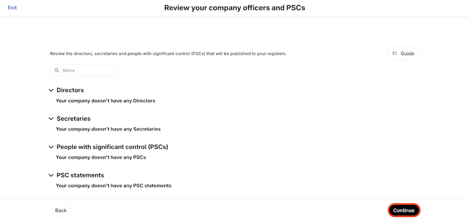
Task: Collapse the Secretaries section chevron
Action: pos(51,119)
